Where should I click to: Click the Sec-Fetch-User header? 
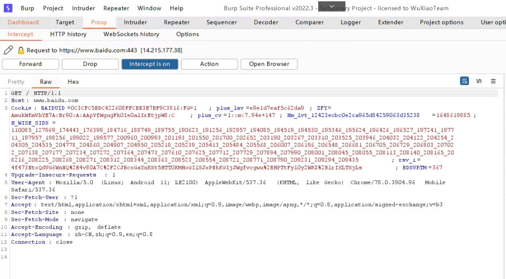[x=35, y=197]
